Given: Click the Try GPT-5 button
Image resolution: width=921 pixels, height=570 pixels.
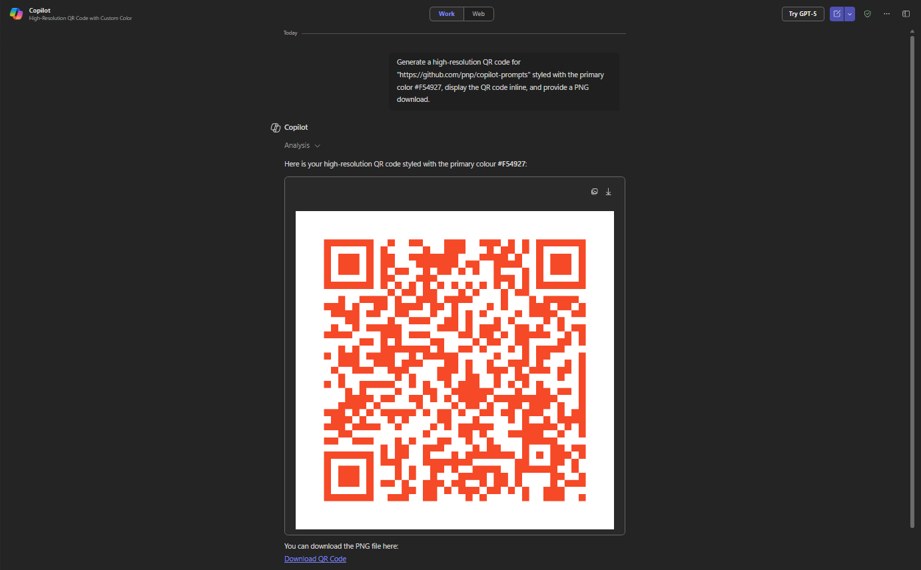Looking at the screenshot, I should 802,14.
